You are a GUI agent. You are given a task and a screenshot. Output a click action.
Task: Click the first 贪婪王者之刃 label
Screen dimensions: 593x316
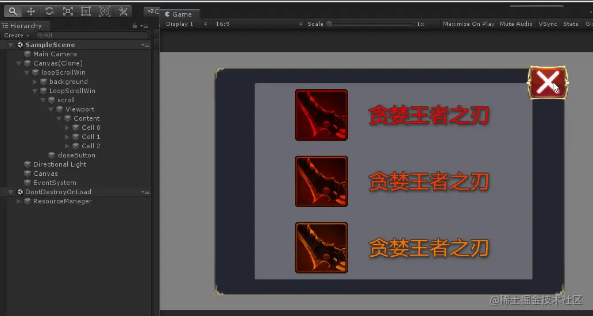429,115
